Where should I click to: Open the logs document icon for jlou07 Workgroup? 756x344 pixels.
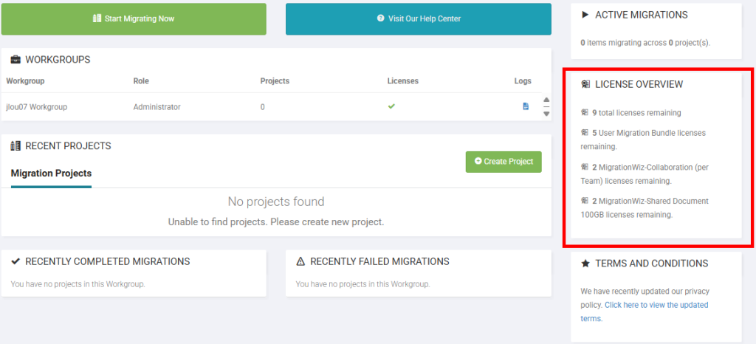(526, 106)
